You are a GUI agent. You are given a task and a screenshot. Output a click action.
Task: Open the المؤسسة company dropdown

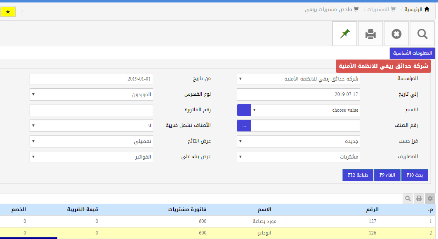[x=298, y=79]
